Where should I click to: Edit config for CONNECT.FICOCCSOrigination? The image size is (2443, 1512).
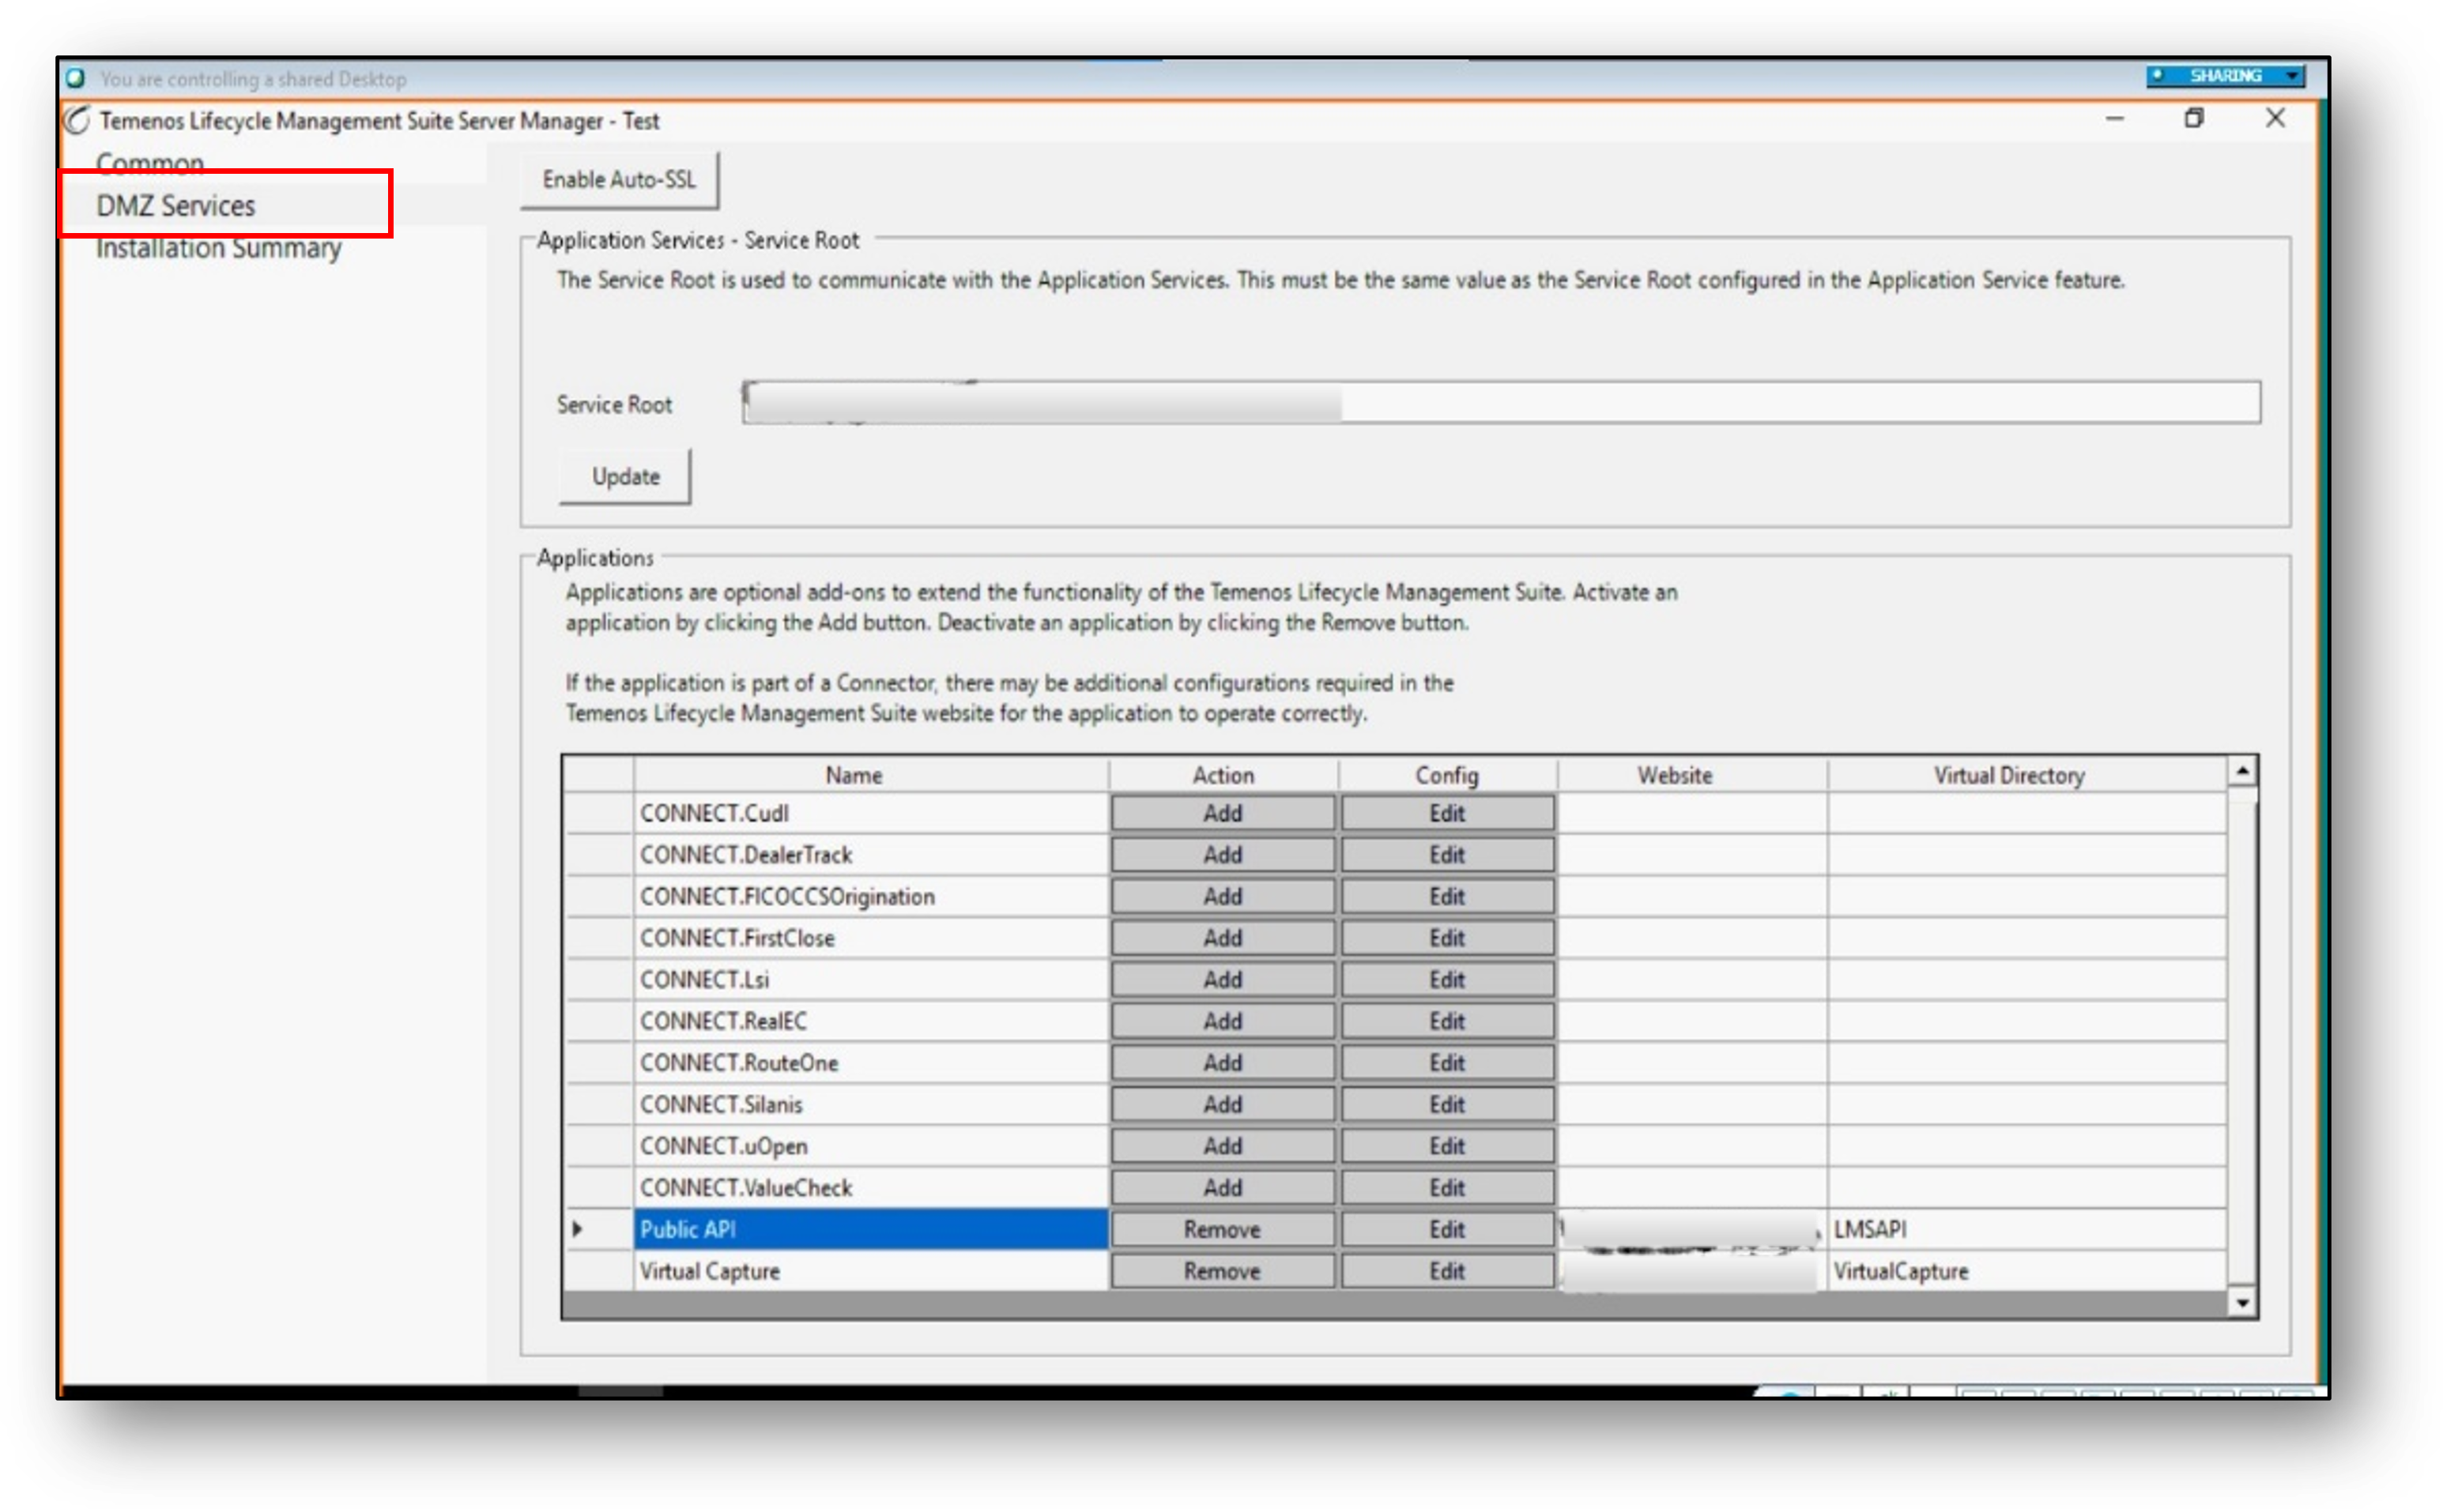click(x=1446, y=897)
